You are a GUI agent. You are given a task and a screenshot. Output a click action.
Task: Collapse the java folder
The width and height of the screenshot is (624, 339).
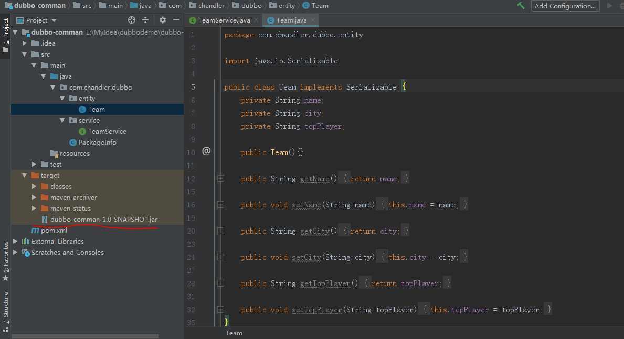point(44,76)
